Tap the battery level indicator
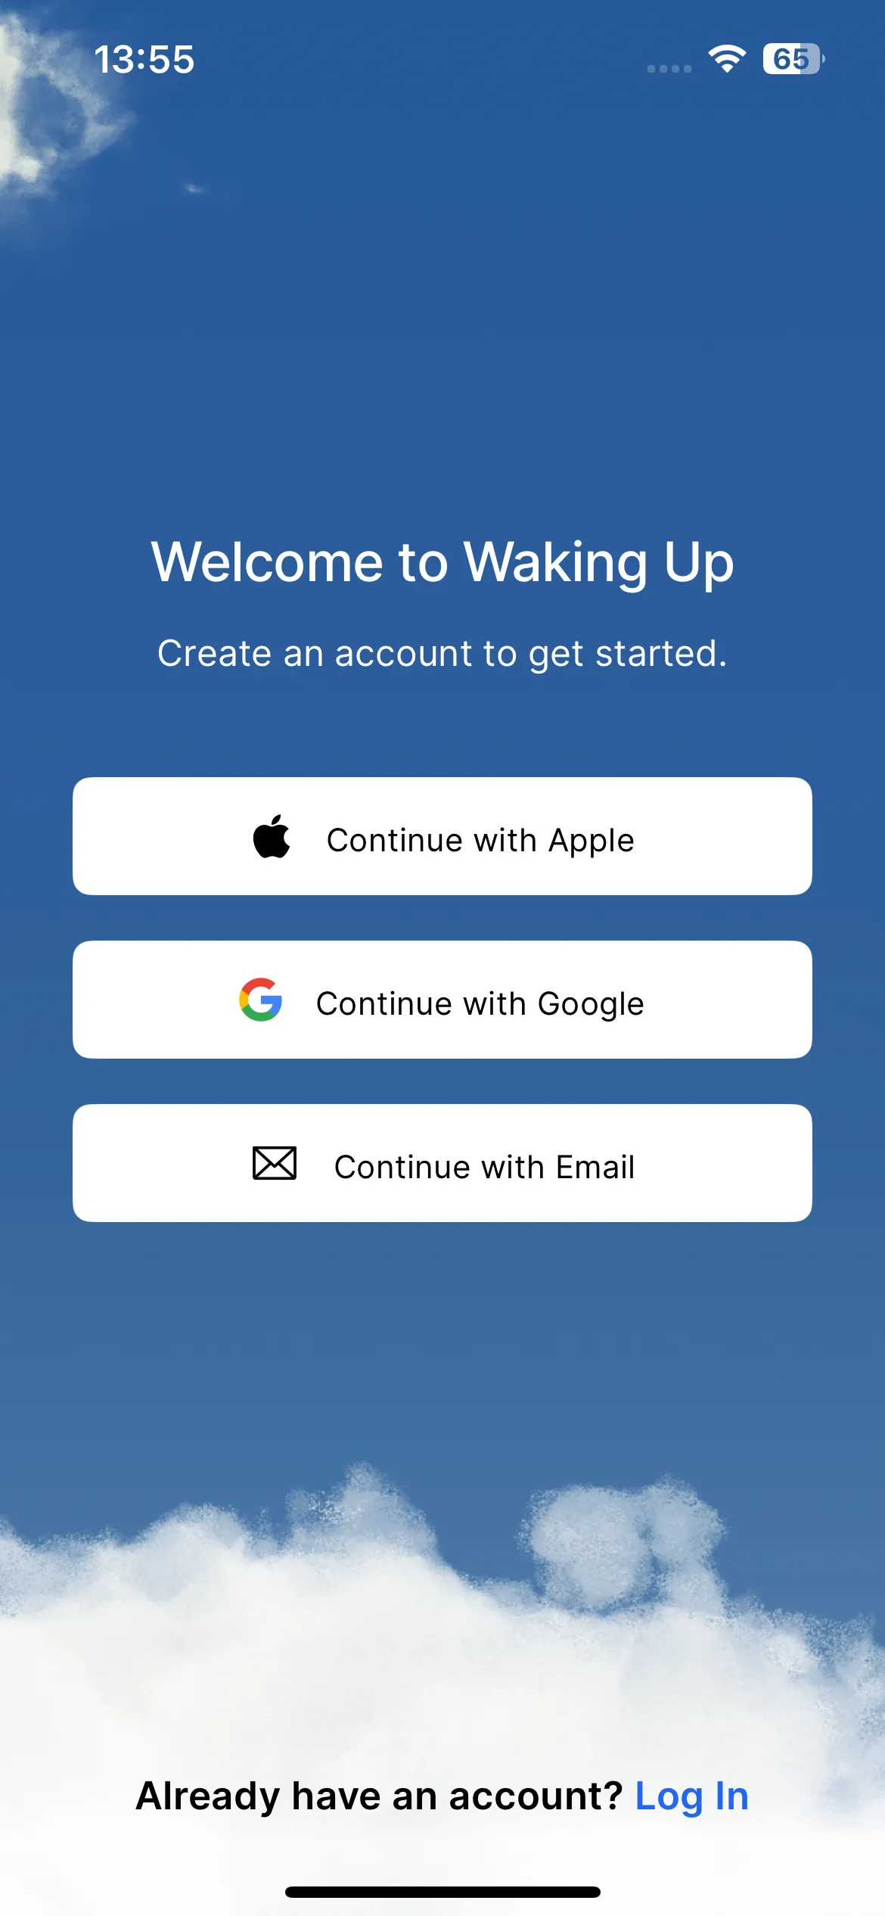Screen dimensions: 885x1916 coord(793,58)
